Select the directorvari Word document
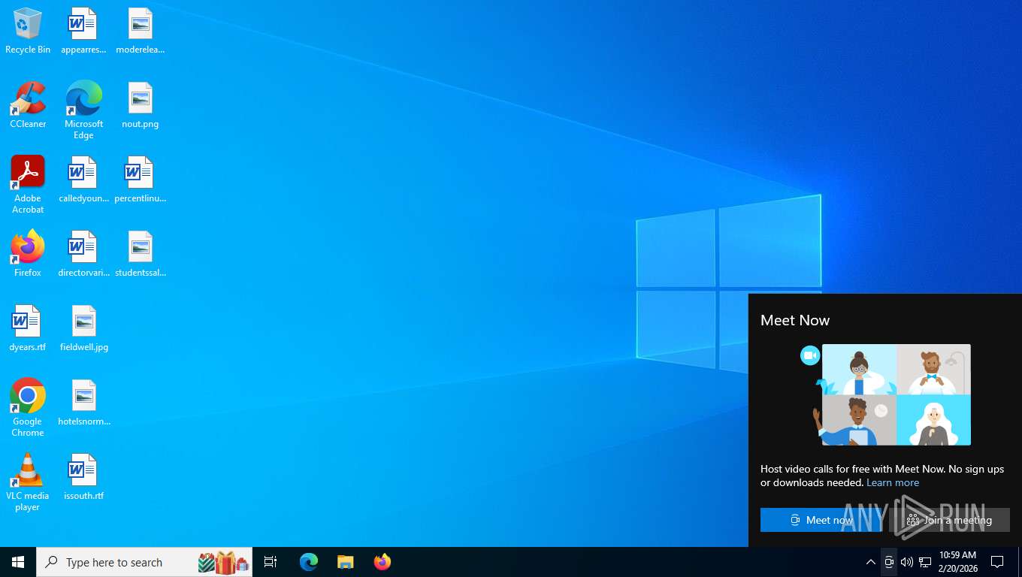The height and width of the screenshot is (577, 1022). (83, 254)
